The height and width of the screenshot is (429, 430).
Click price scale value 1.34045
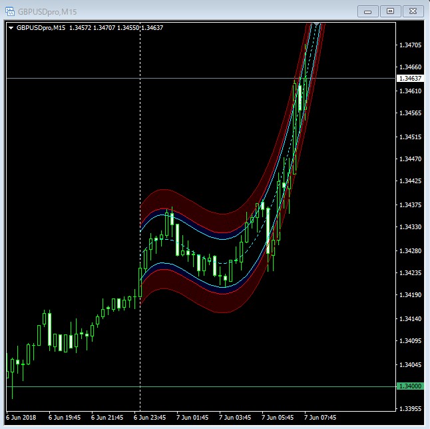click(x=410, y=364)
